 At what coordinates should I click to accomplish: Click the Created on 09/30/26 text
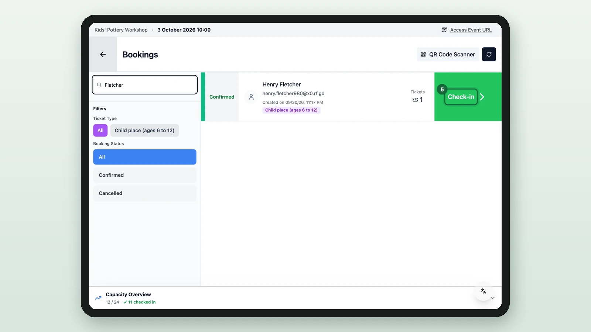[x=293, y=103]
